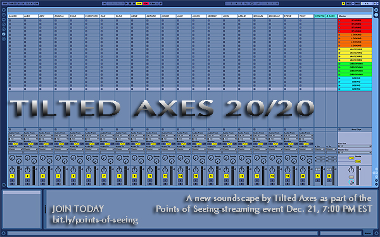Toggle return track A activator
Image resolution: width=380 pixels, height=237 pixels.
pos(318,176)
